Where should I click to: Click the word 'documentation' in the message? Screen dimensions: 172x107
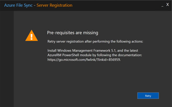click(x=130, y=55)
